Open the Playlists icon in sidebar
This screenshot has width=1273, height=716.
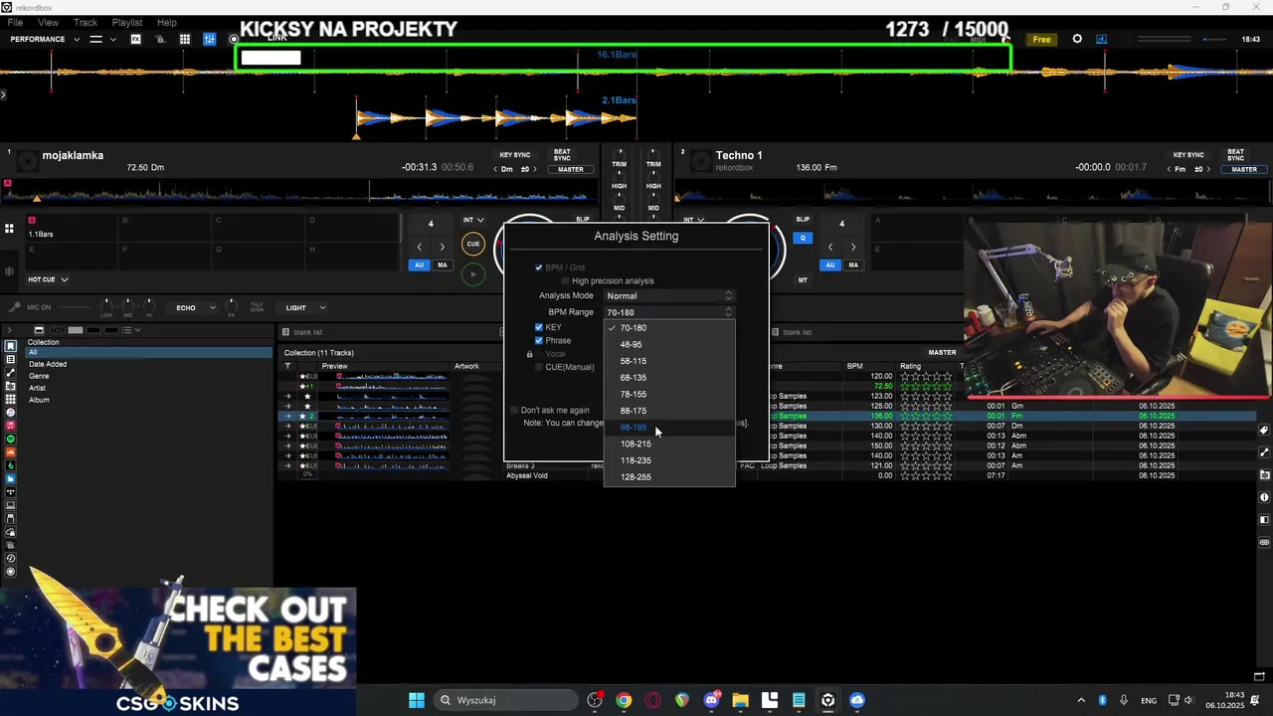(11, 359)
